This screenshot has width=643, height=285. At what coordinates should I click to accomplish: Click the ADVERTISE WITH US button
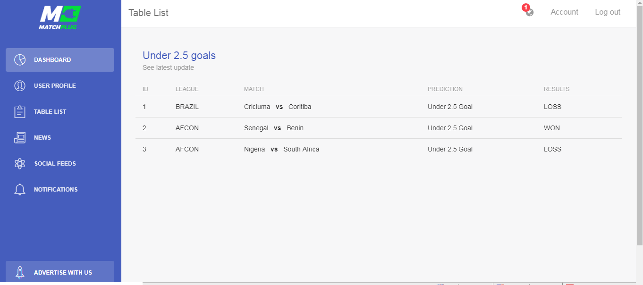(x=60, y=272)
